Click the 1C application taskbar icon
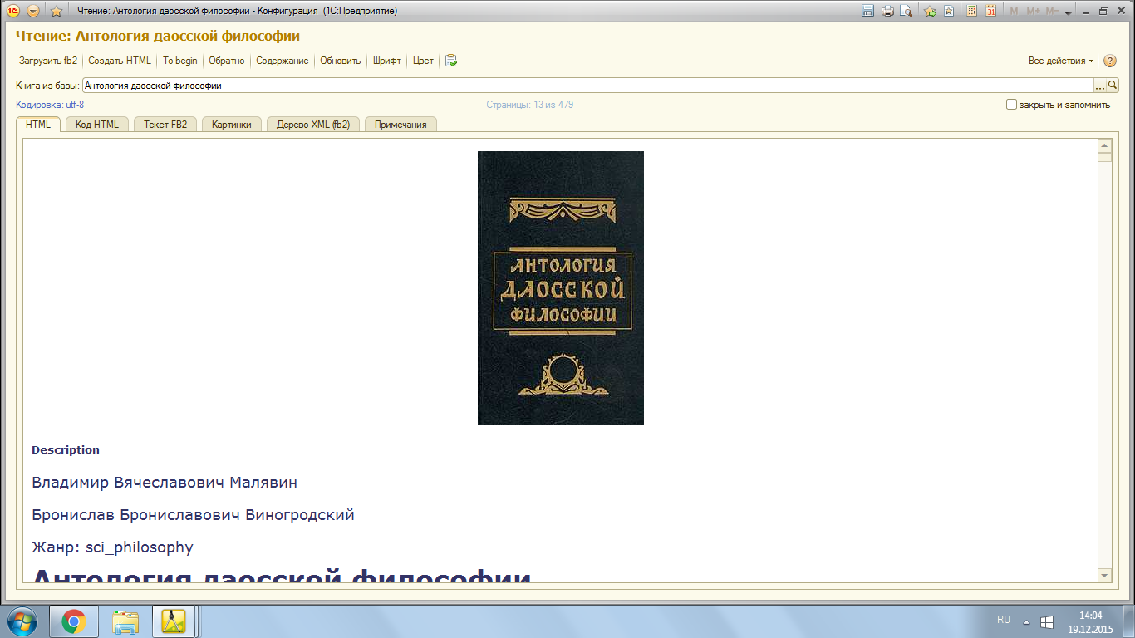The image size is (1135, 638). point(173,621)
